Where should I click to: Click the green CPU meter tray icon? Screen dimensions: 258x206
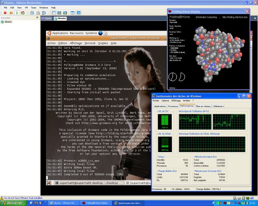[218, 203]
